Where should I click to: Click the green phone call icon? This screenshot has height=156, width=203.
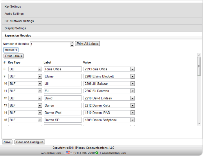tap(97, 153)
